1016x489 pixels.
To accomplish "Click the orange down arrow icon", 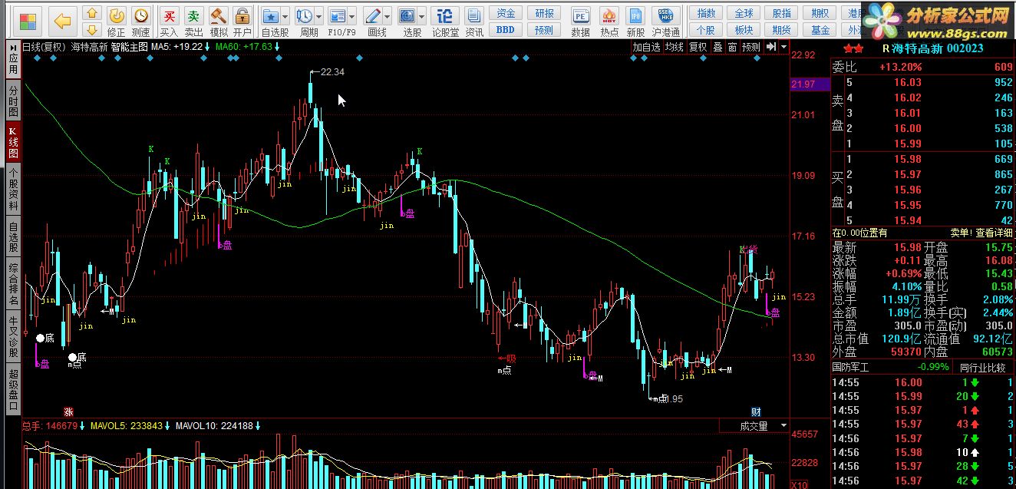I will [91, 30].
